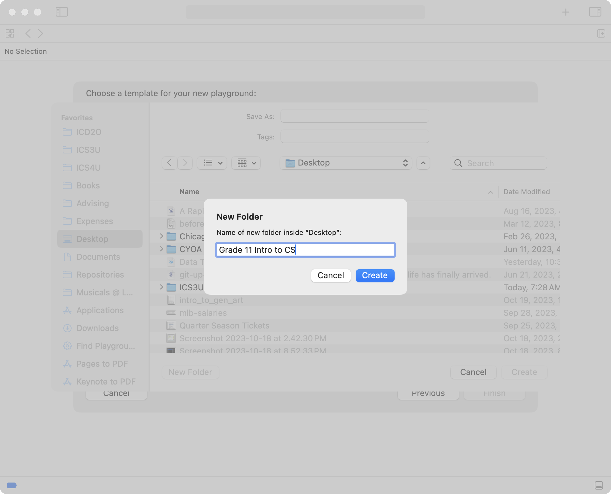The height and width of the screenshot is (494, 611).
Task: Click the folder name text field
Action: coord(305,250)
